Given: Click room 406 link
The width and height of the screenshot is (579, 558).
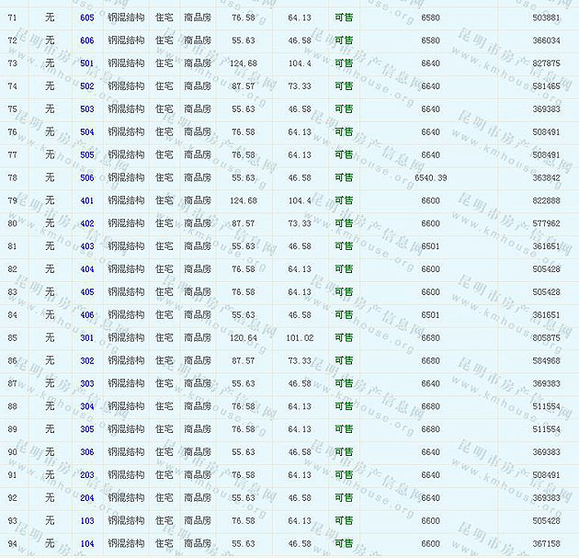Looking at the screenshot, I should pyautogui.click(x=87, y=315).
